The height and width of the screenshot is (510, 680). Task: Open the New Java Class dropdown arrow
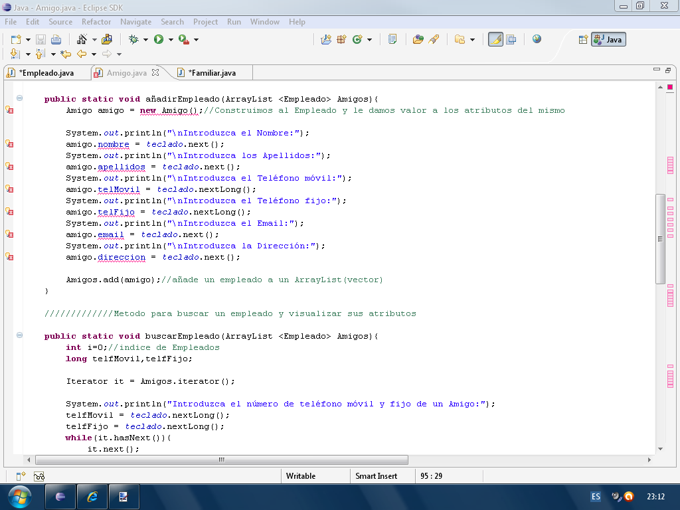point(369,40)
